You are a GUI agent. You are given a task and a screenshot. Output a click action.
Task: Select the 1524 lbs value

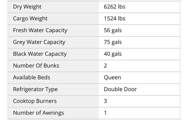pyautogui.click(x=114, y=19)
